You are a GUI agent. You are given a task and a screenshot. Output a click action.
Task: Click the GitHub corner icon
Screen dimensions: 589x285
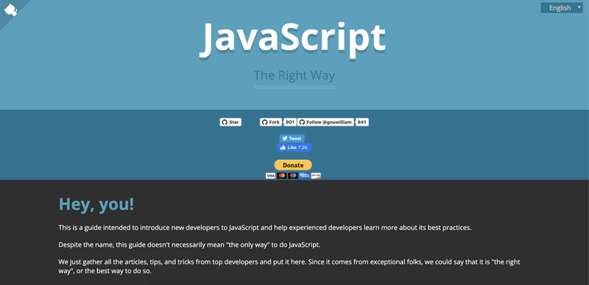[x=10, y=10]
